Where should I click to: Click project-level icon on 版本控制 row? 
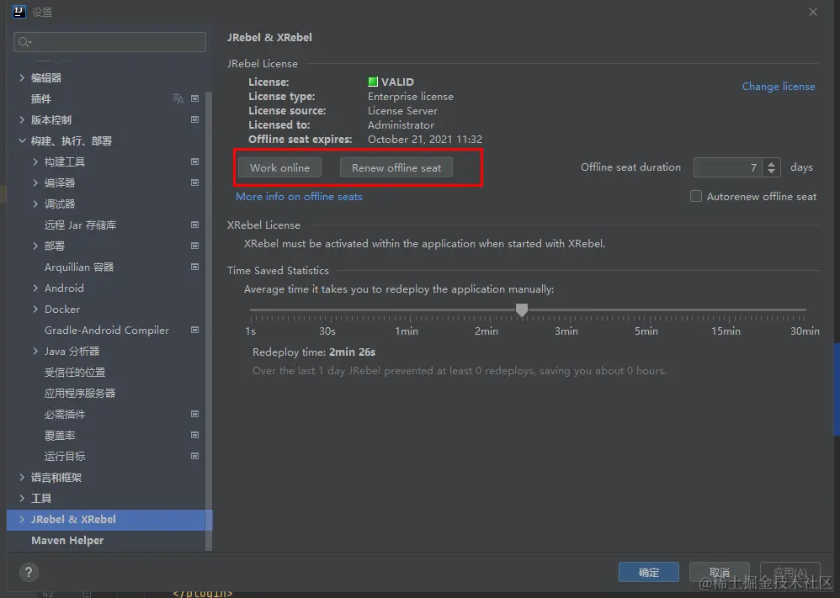195,119
